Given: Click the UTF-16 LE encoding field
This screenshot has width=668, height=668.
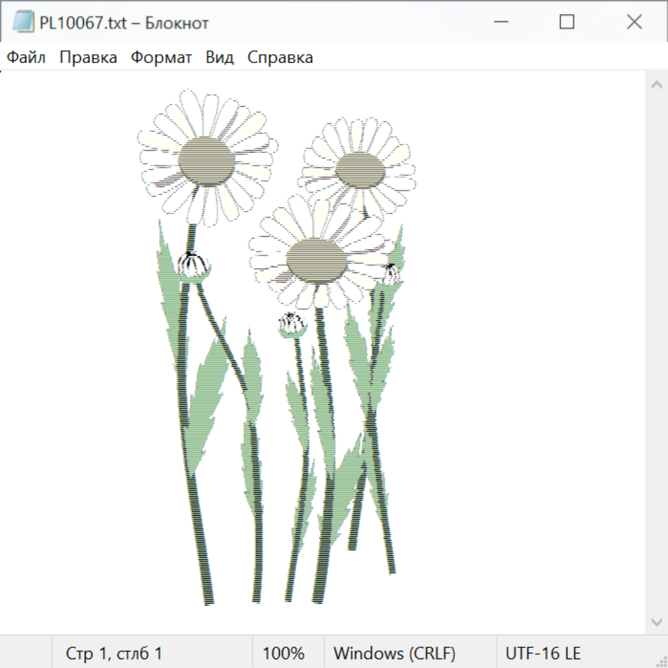Looking at the screenshot, I should click(543, 653).
